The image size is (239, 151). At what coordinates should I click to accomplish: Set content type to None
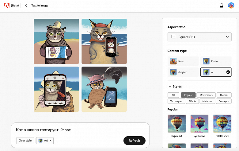click(x=183, y=61)
